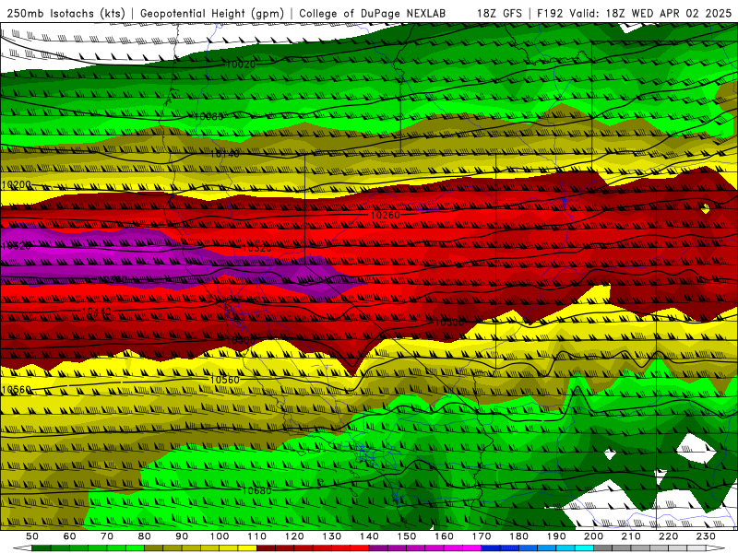Click the 80 knot colorbar label
This screenshot has height=553, width=738.
click(145, 536)
